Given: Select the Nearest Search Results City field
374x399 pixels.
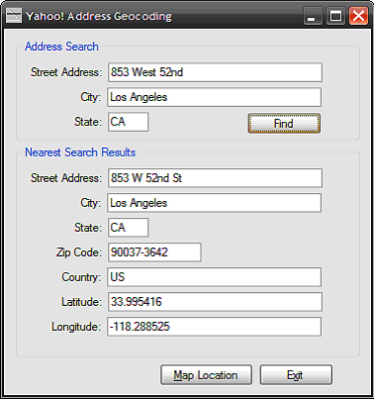Looking at the screenshot, I should [214, 203].
